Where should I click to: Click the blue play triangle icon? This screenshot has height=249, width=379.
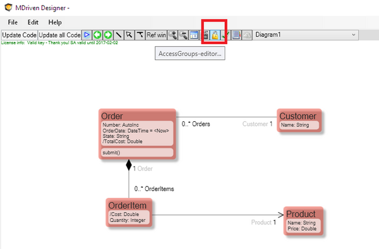point(87,35)
